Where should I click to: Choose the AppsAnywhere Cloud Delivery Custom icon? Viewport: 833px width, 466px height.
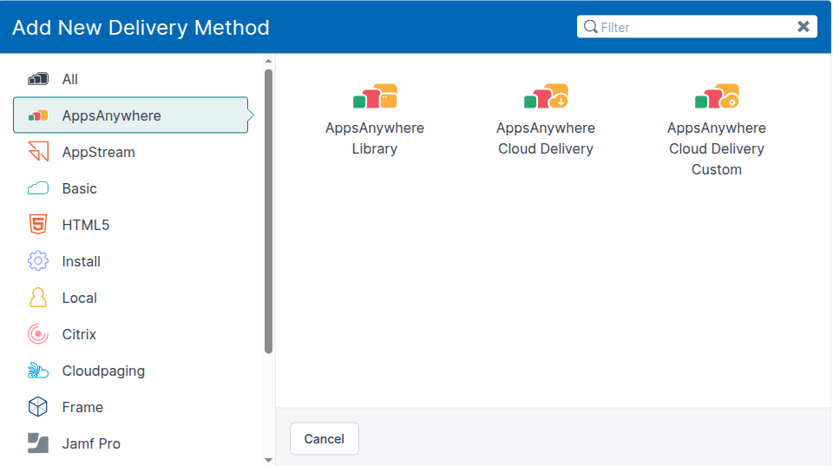pyautogui.click(x=717, y=96)
